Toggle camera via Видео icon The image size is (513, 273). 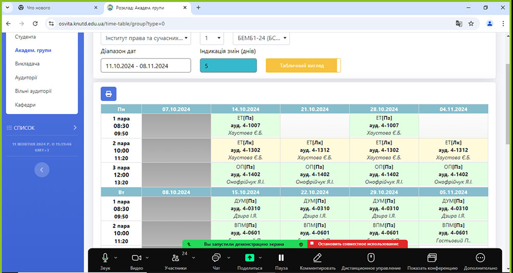[x=136, y=258]
